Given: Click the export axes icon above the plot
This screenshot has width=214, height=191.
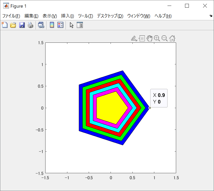Looking at the screenshot, I should tap(134, 38).
